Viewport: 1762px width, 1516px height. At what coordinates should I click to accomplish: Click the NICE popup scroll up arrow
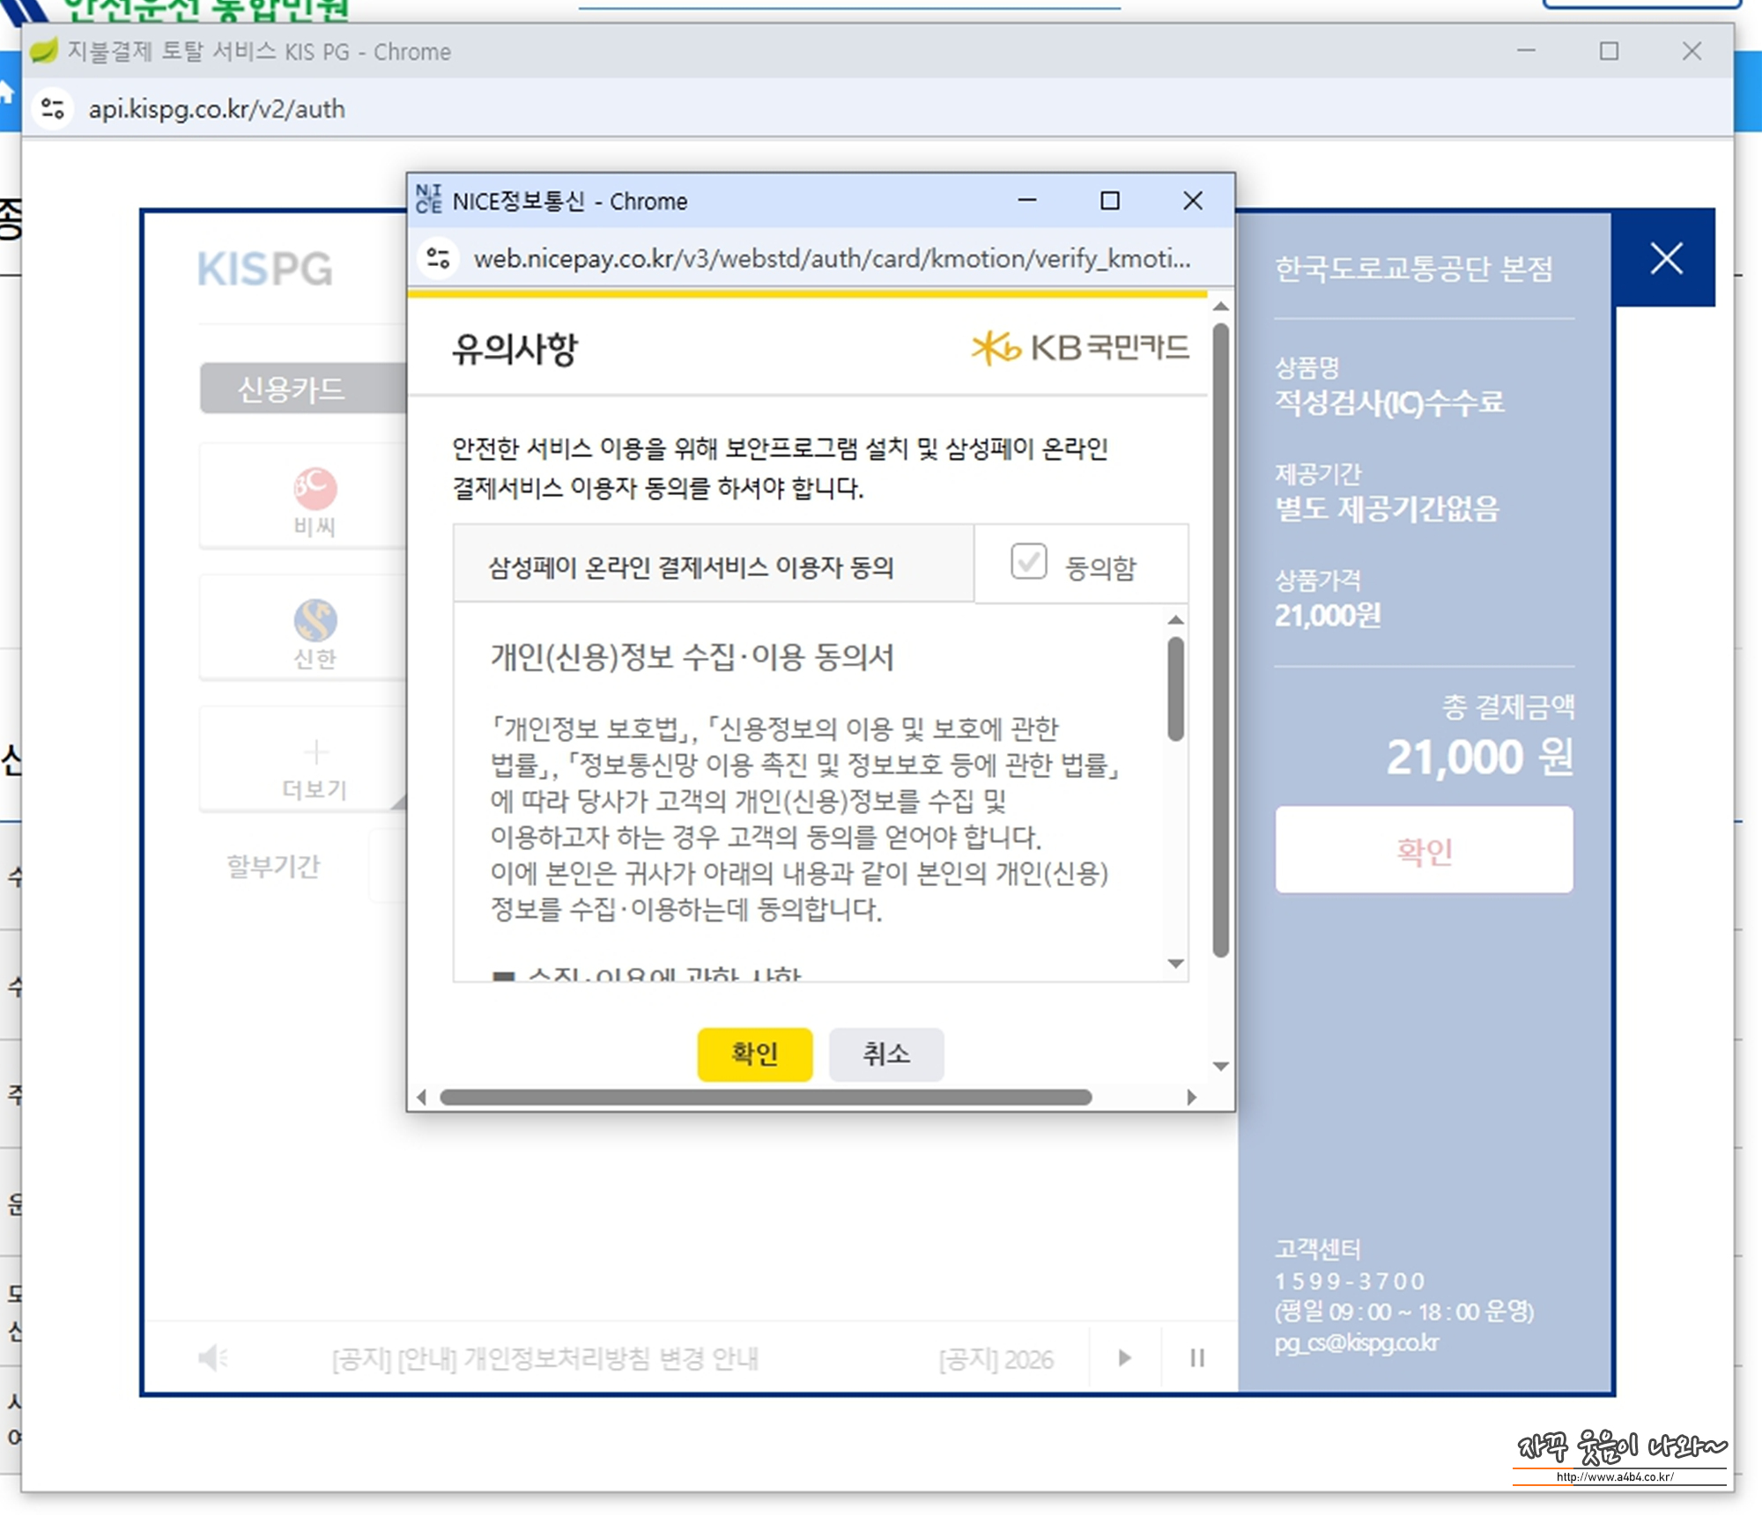point(1220,307)
